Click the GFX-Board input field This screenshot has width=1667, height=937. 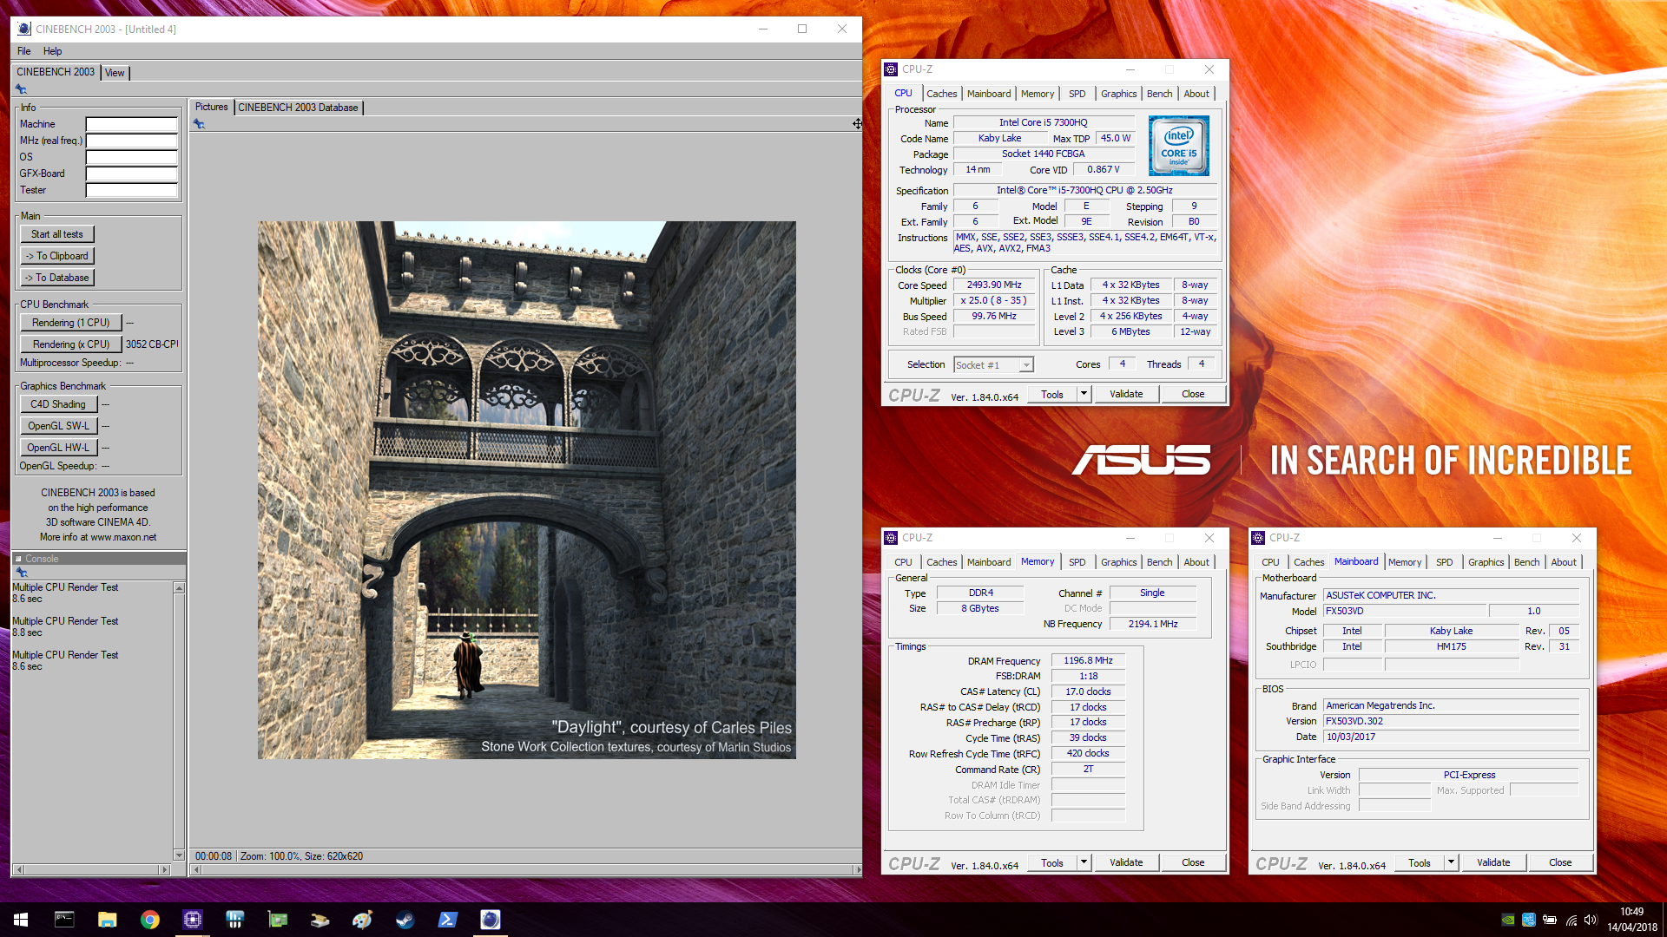132,174
